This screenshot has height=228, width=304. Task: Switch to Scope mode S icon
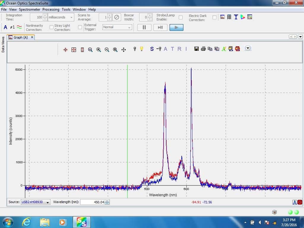(x=152, y=49)
